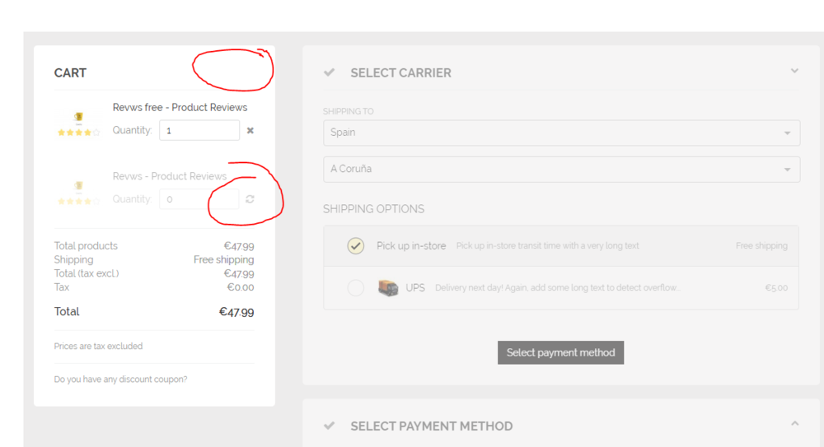Click the UPS package icon
The image size is (824, 447).
tap(388, 288)
